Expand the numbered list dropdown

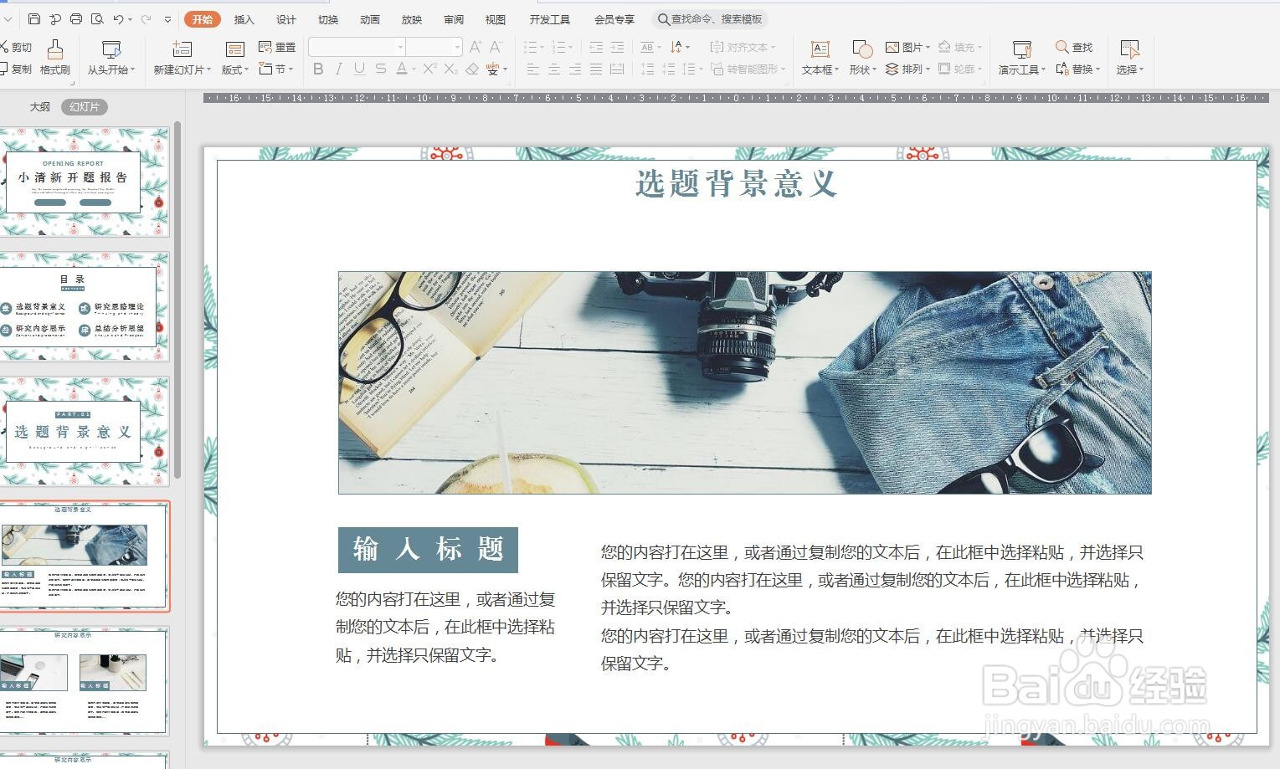pos(571,47)
